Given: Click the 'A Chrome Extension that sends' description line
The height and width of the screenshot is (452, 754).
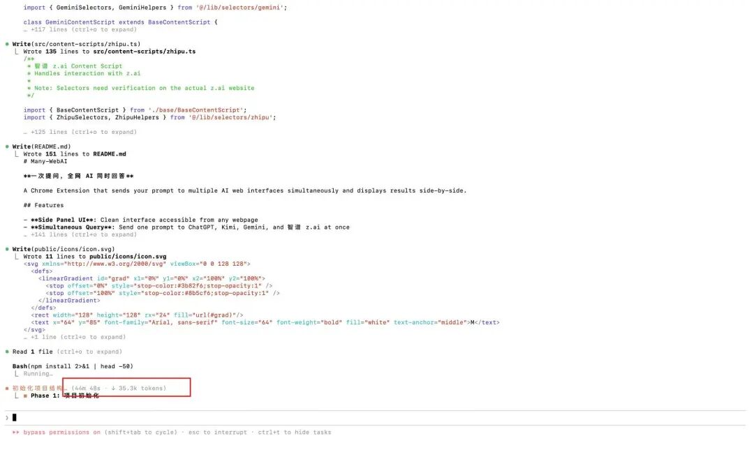Looking at the screenshot, I should point(245,190).
